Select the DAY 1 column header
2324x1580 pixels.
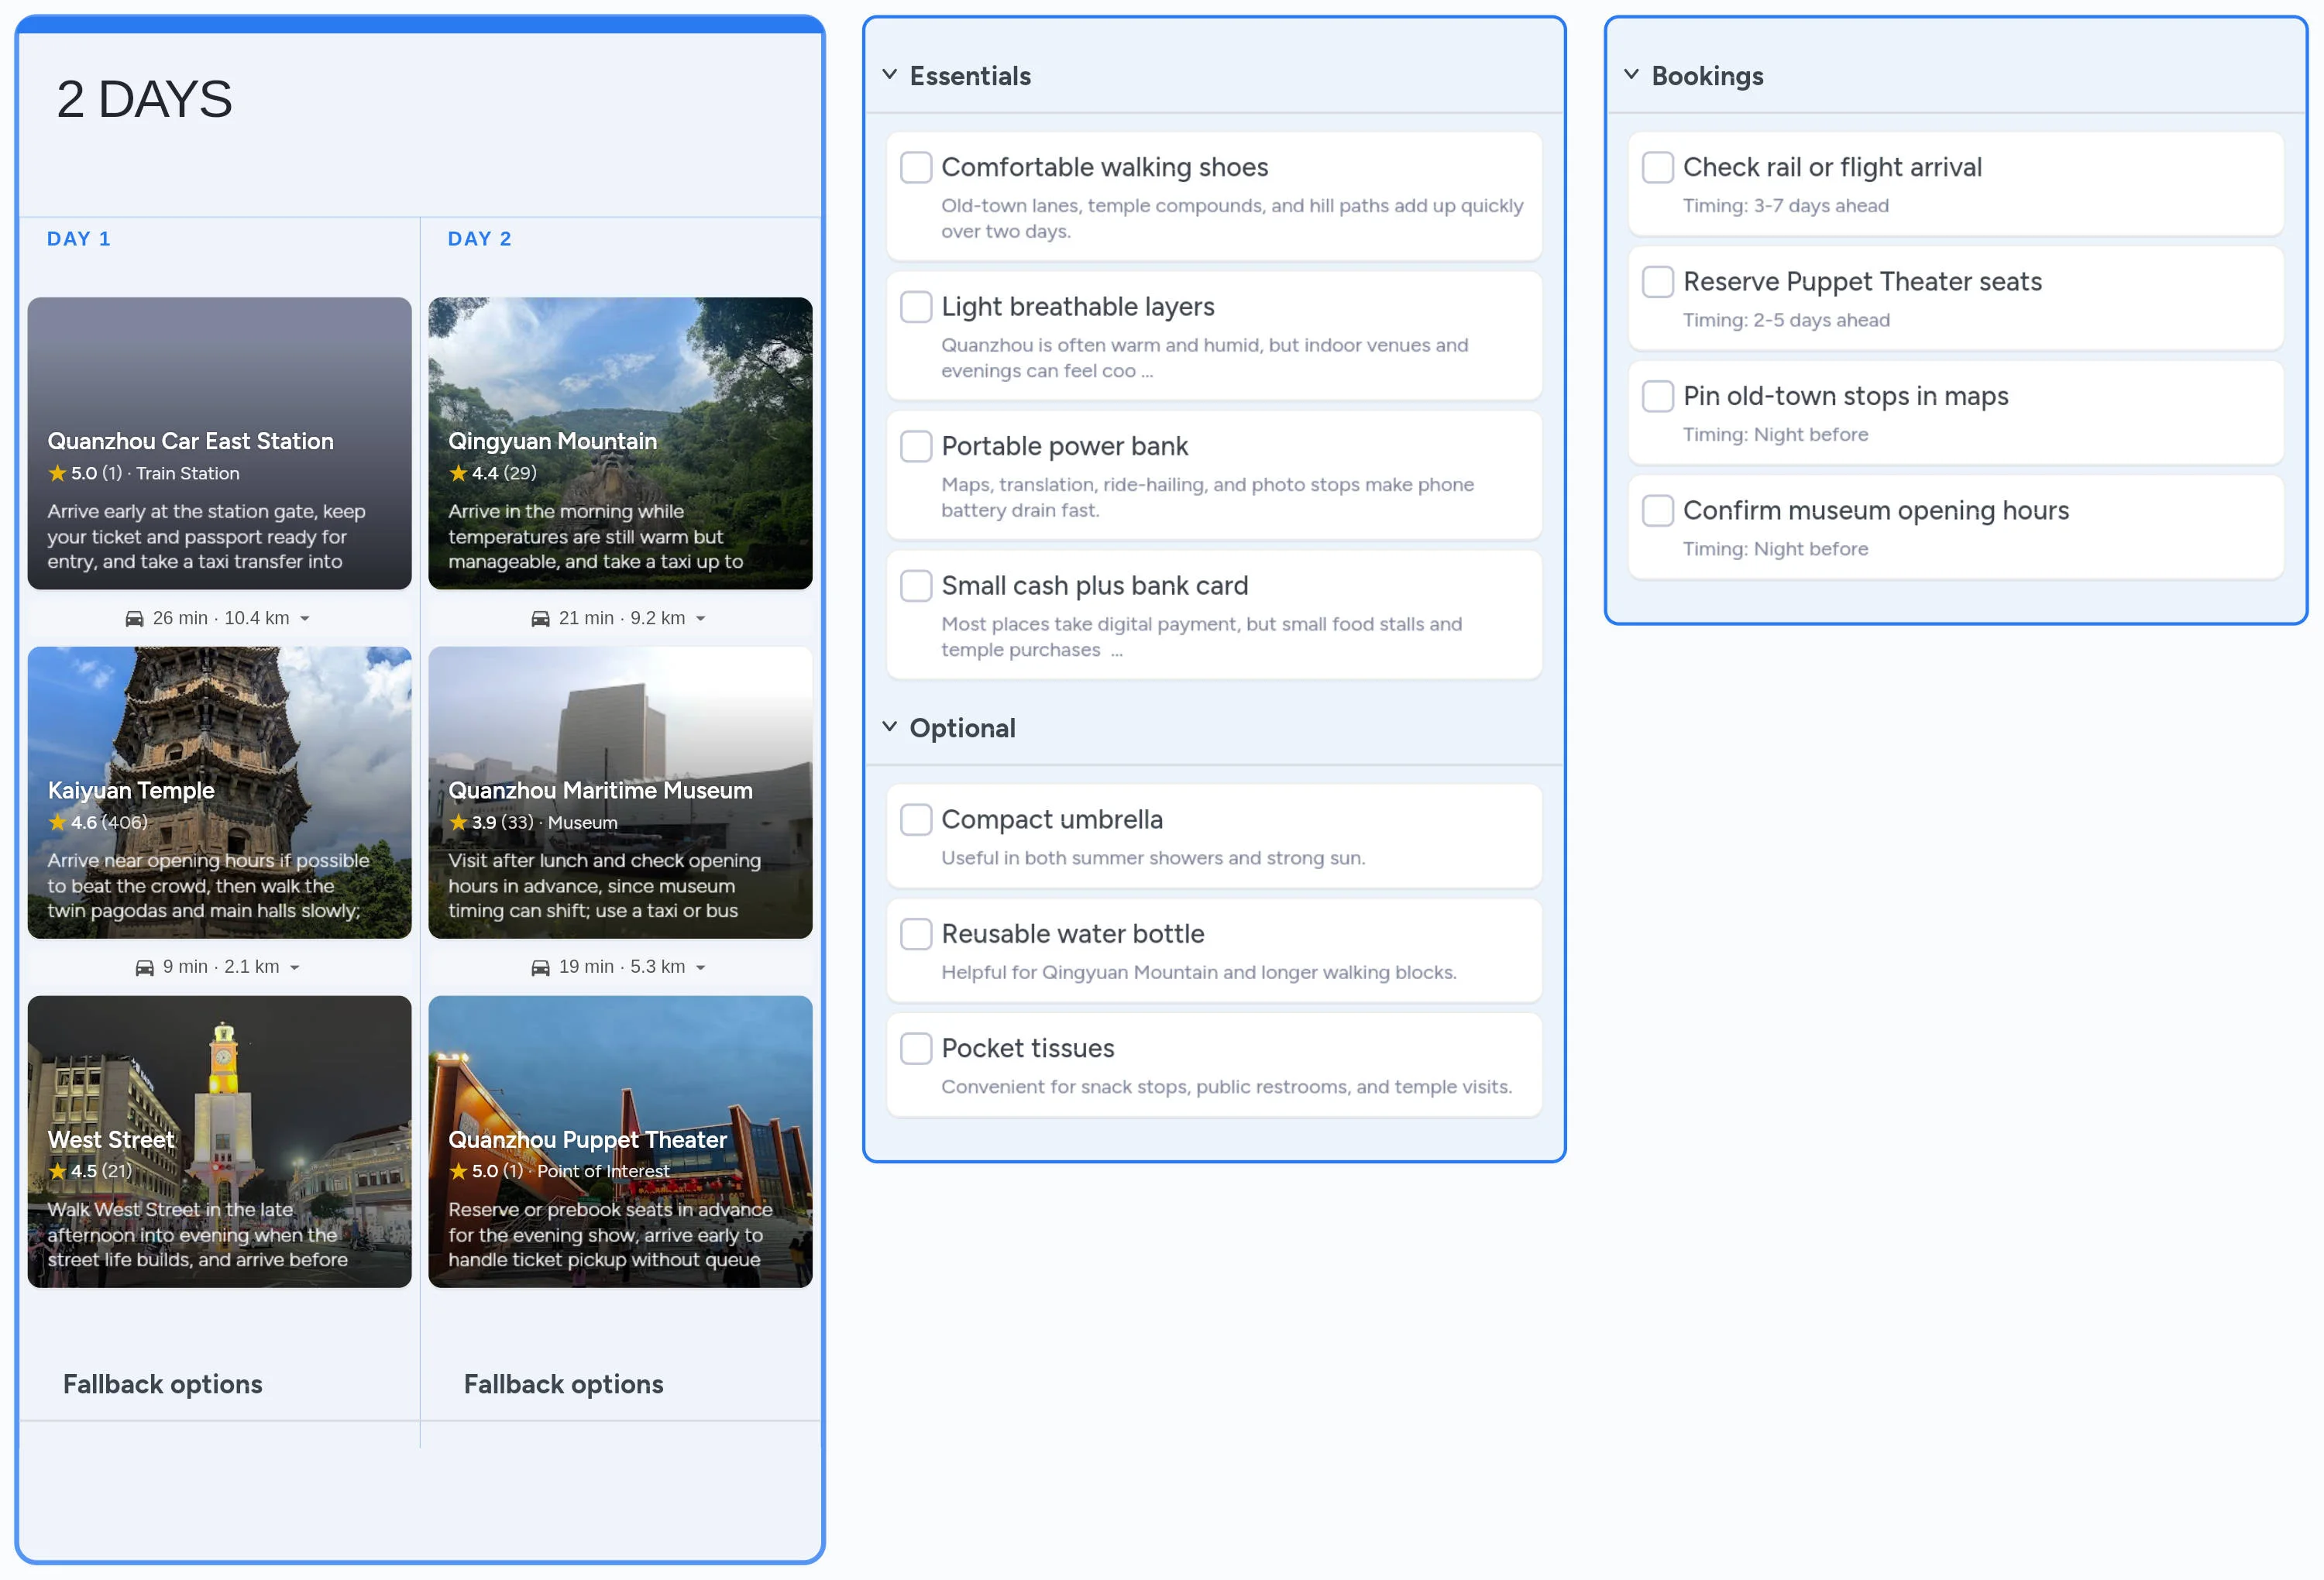coord(79,239)
